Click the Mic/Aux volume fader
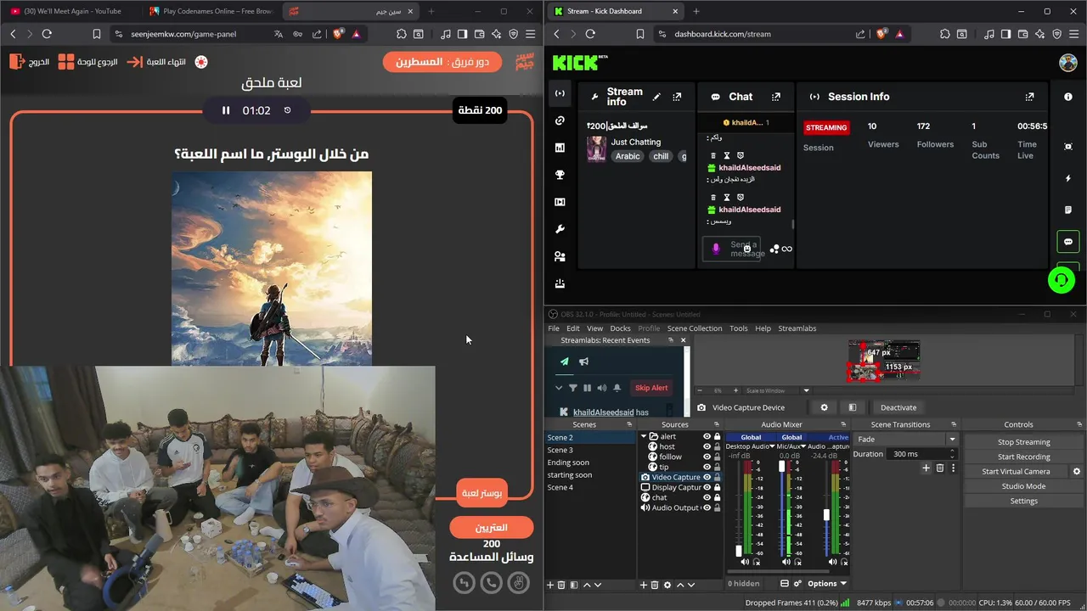 [782, 466]
